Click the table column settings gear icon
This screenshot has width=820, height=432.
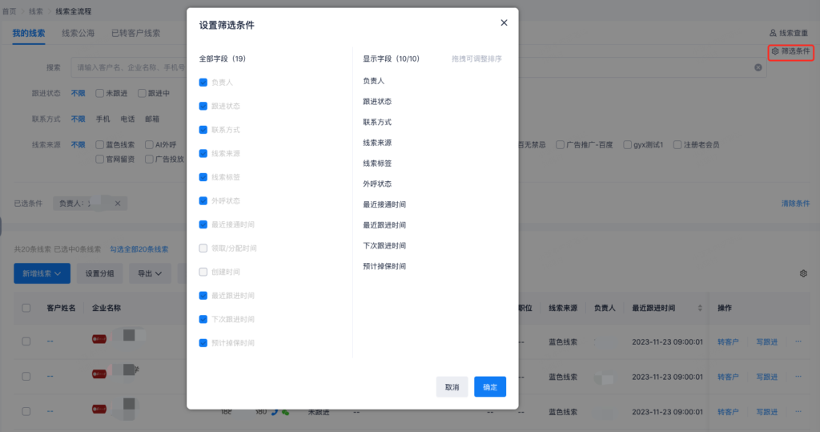coord(803,273)
